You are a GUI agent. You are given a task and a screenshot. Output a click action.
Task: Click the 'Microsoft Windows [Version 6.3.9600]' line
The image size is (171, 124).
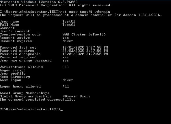39,2
